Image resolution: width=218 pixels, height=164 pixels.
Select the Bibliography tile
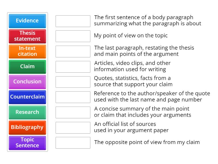click(x=27, y=128)
